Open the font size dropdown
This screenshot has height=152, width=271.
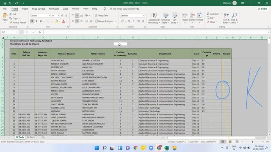(x=58, y=16)
